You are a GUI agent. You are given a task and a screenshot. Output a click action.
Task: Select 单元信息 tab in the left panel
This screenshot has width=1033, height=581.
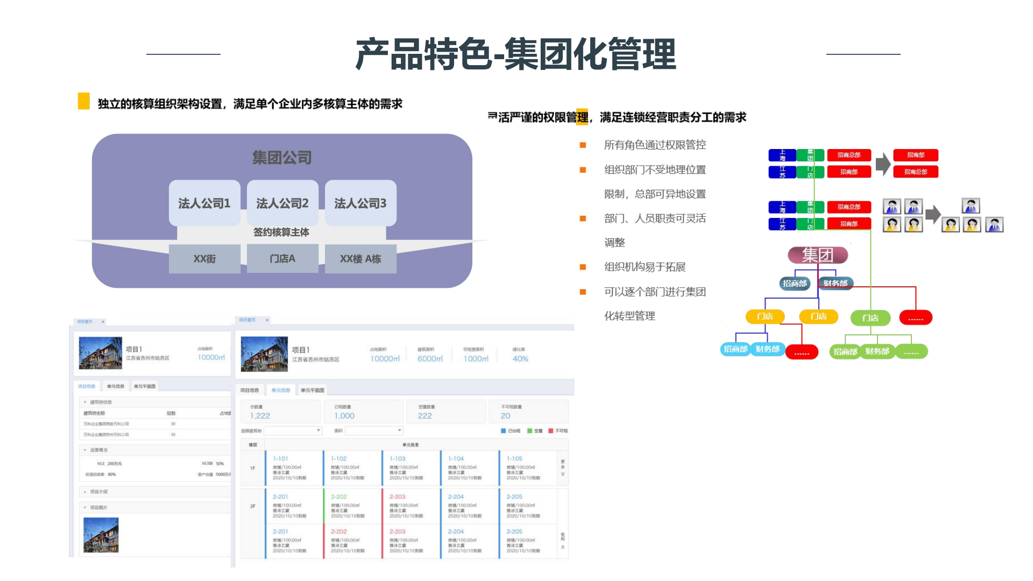[x=115, y=386]
